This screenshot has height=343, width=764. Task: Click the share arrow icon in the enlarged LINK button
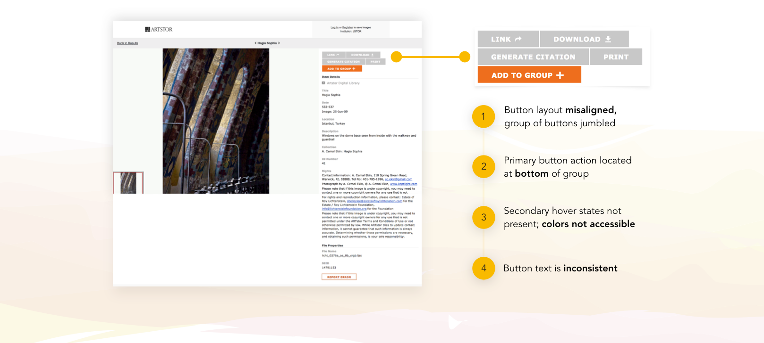click(x=518, y=39)
